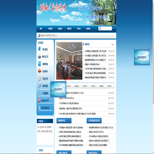The image size is (154, 154).
Task: Open the floating blue ad banner at the right edge
Action: tap(142, 57)
